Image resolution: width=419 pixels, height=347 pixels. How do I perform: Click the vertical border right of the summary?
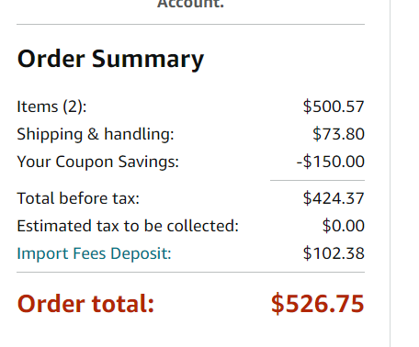coord(391,173)
